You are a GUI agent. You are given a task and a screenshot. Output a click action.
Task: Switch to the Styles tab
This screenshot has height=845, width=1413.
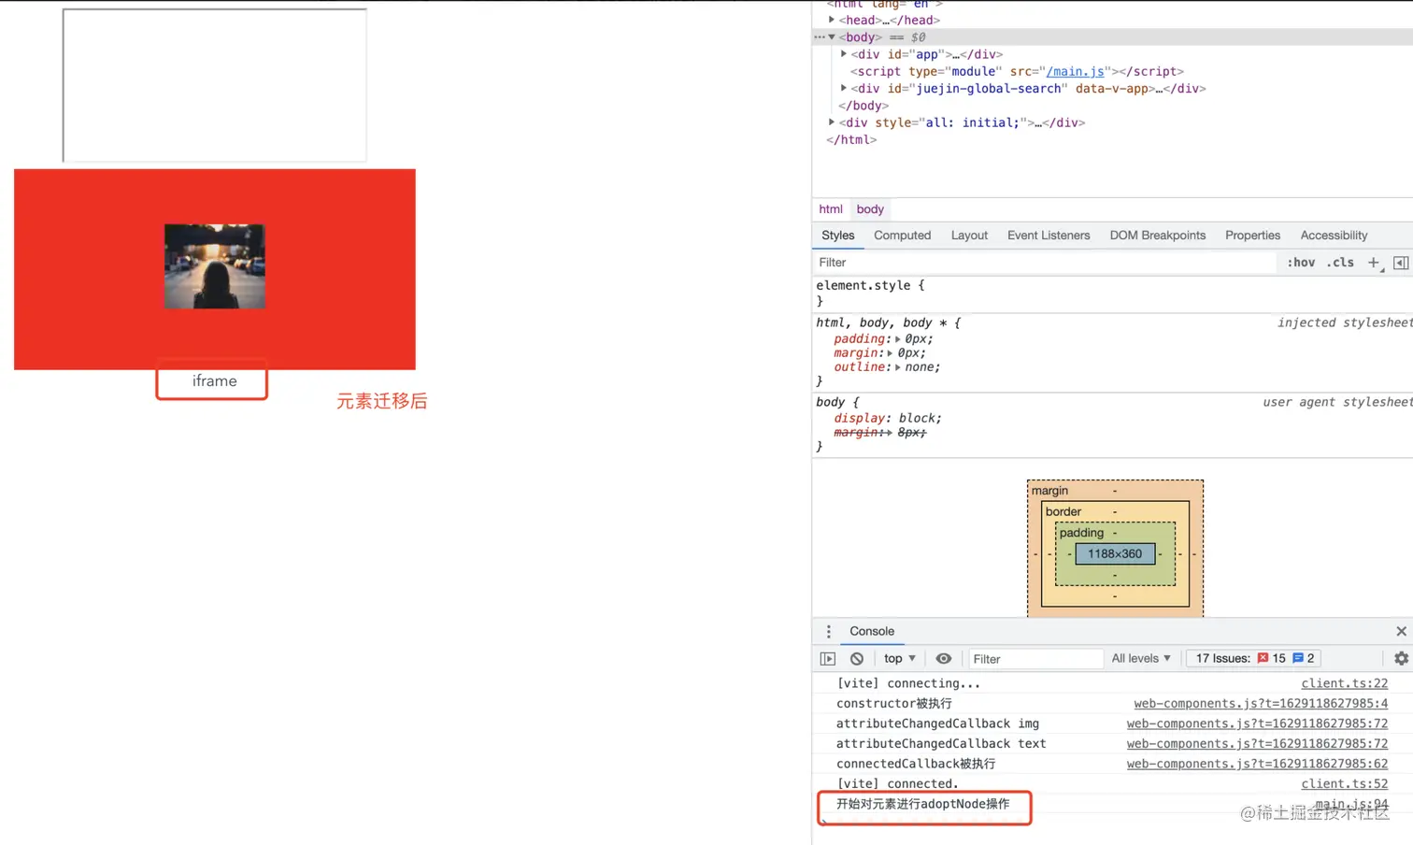coord(837,236)
